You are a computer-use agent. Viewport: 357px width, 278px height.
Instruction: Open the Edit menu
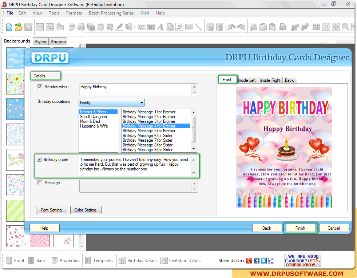[x=22, y=13]
